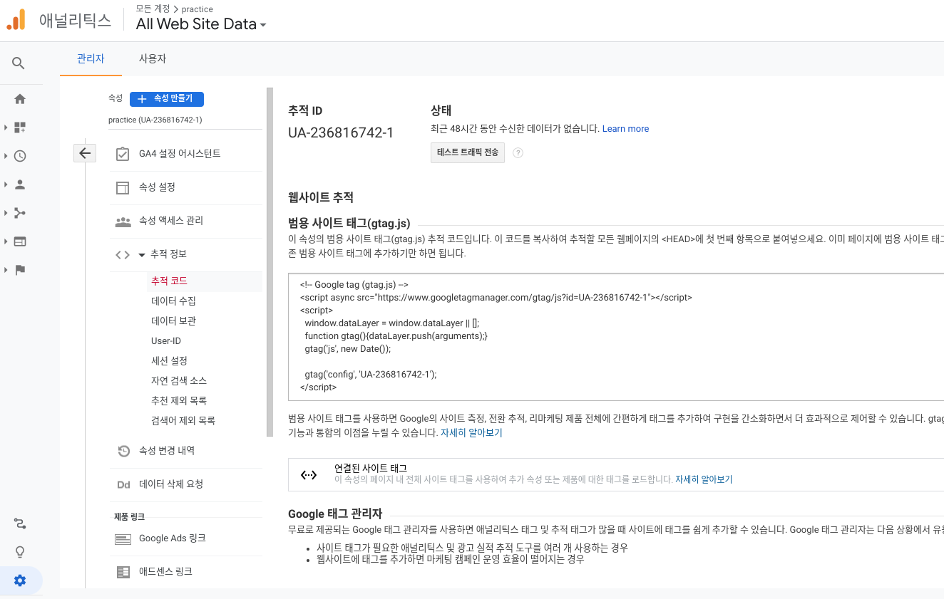Click the 테스트 트래픽 전송 button

tap(468, 152)
